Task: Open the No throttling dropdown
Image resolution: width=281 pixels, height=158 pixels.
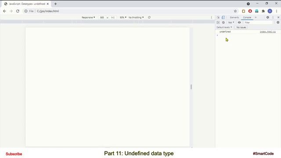Action: (136, 18)
